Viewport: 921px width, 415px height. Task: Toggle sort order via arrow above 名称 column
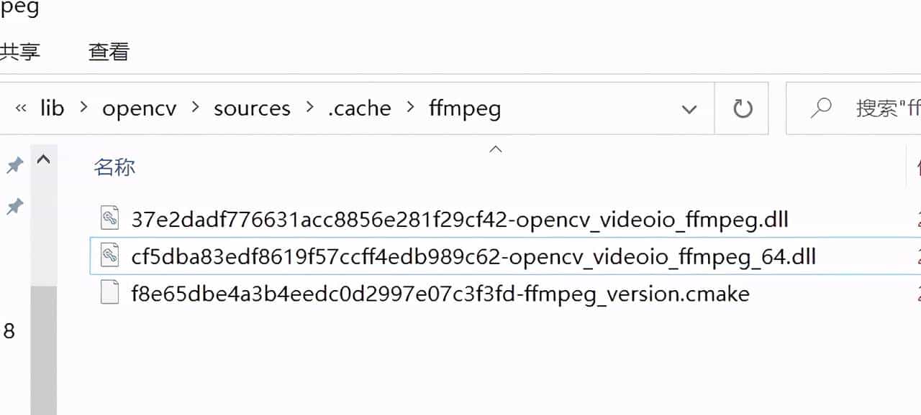(496, 149)
